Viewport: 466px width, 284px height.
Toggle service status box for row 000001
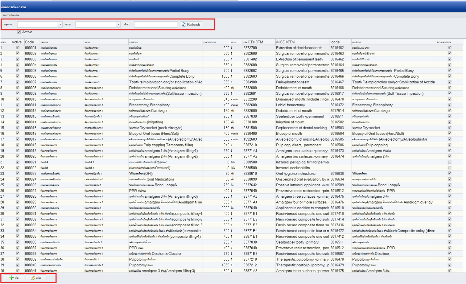450,48
